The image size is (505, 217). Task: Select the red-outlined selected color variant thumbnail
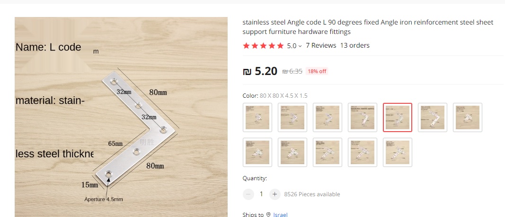(398, 117)
